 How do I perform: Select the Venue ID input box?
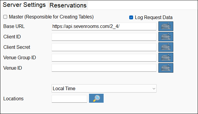click(104, 68)
